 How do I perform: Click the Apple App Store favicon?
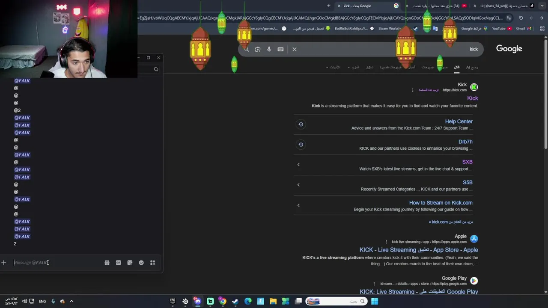click(x=474, y=239)
